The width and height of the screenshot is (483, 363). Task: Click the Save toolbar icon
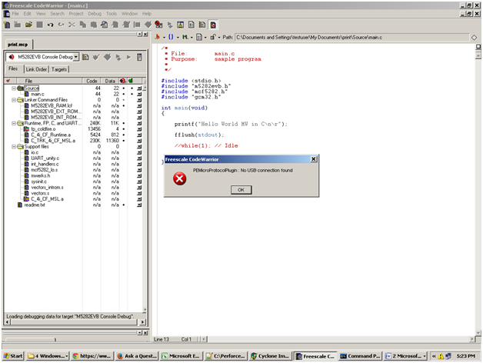point(39,25)
